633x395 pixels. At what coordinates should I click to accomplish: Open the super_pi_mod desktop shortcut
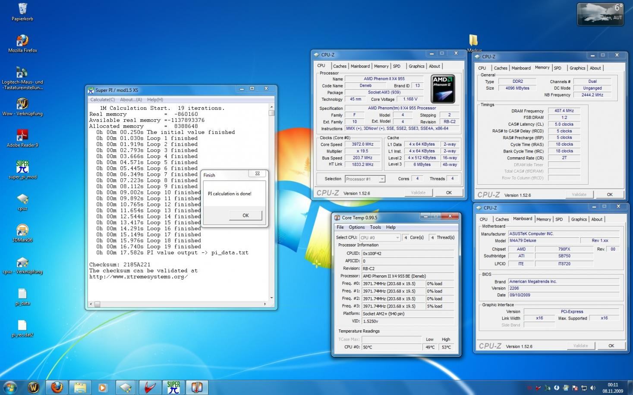coord(22,167)
